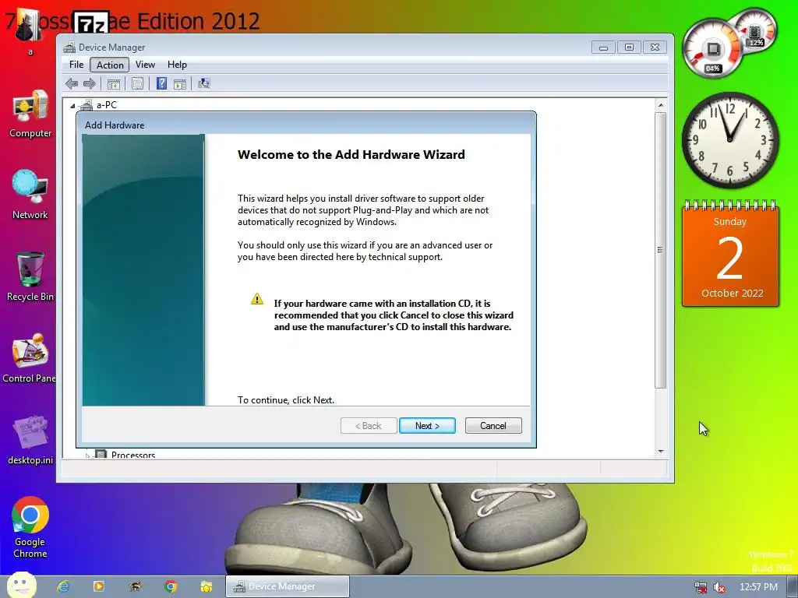The image size is (798, 598).
Task: Collapse the a-PC tree node
Action: pos(72,106)
